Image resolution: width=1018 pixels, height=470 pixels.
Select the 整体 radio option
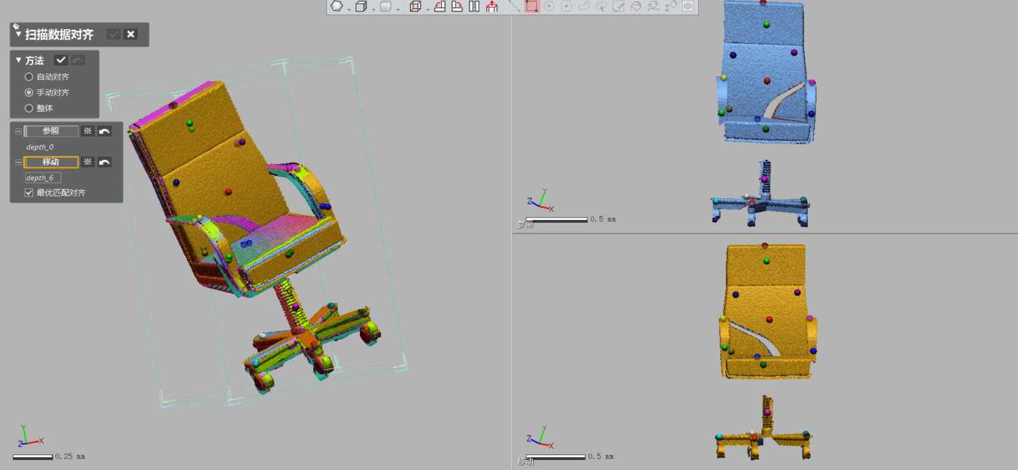(x=29, y=108)
